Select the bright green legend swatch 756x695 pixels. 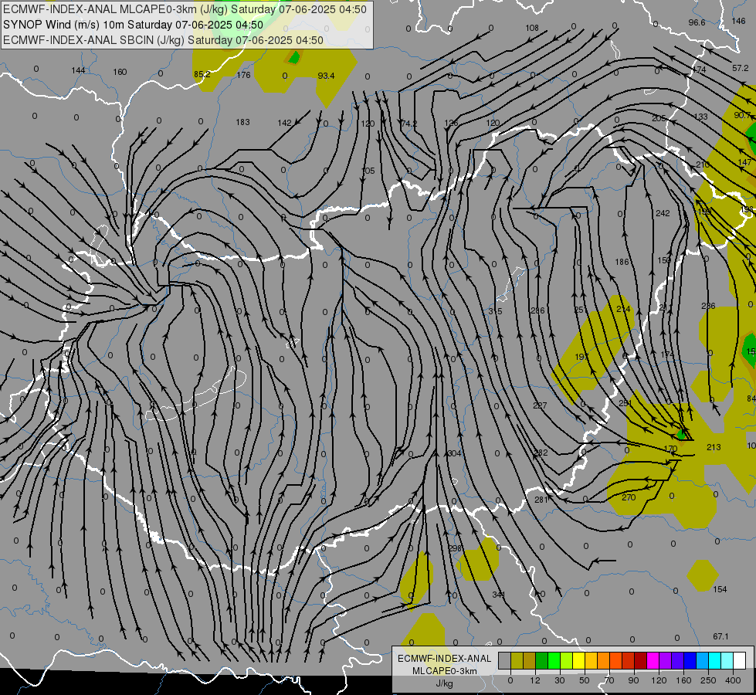coord(554,660)
